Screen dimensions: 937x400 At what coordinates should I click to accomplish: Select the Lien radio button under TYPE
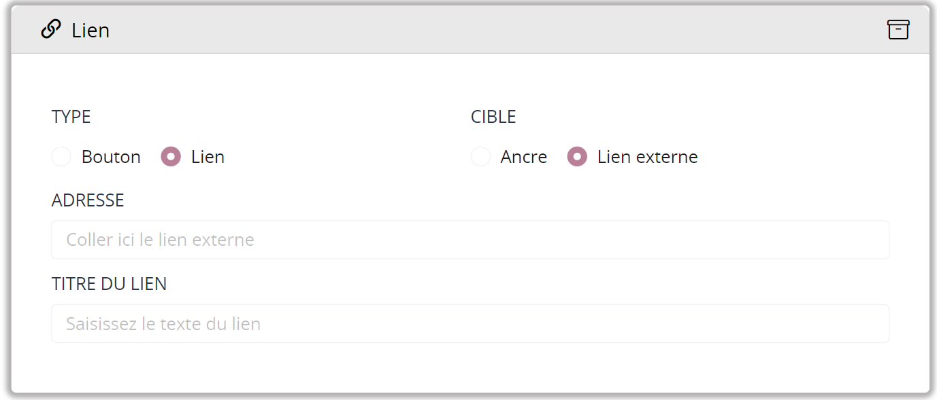point(171,157)
